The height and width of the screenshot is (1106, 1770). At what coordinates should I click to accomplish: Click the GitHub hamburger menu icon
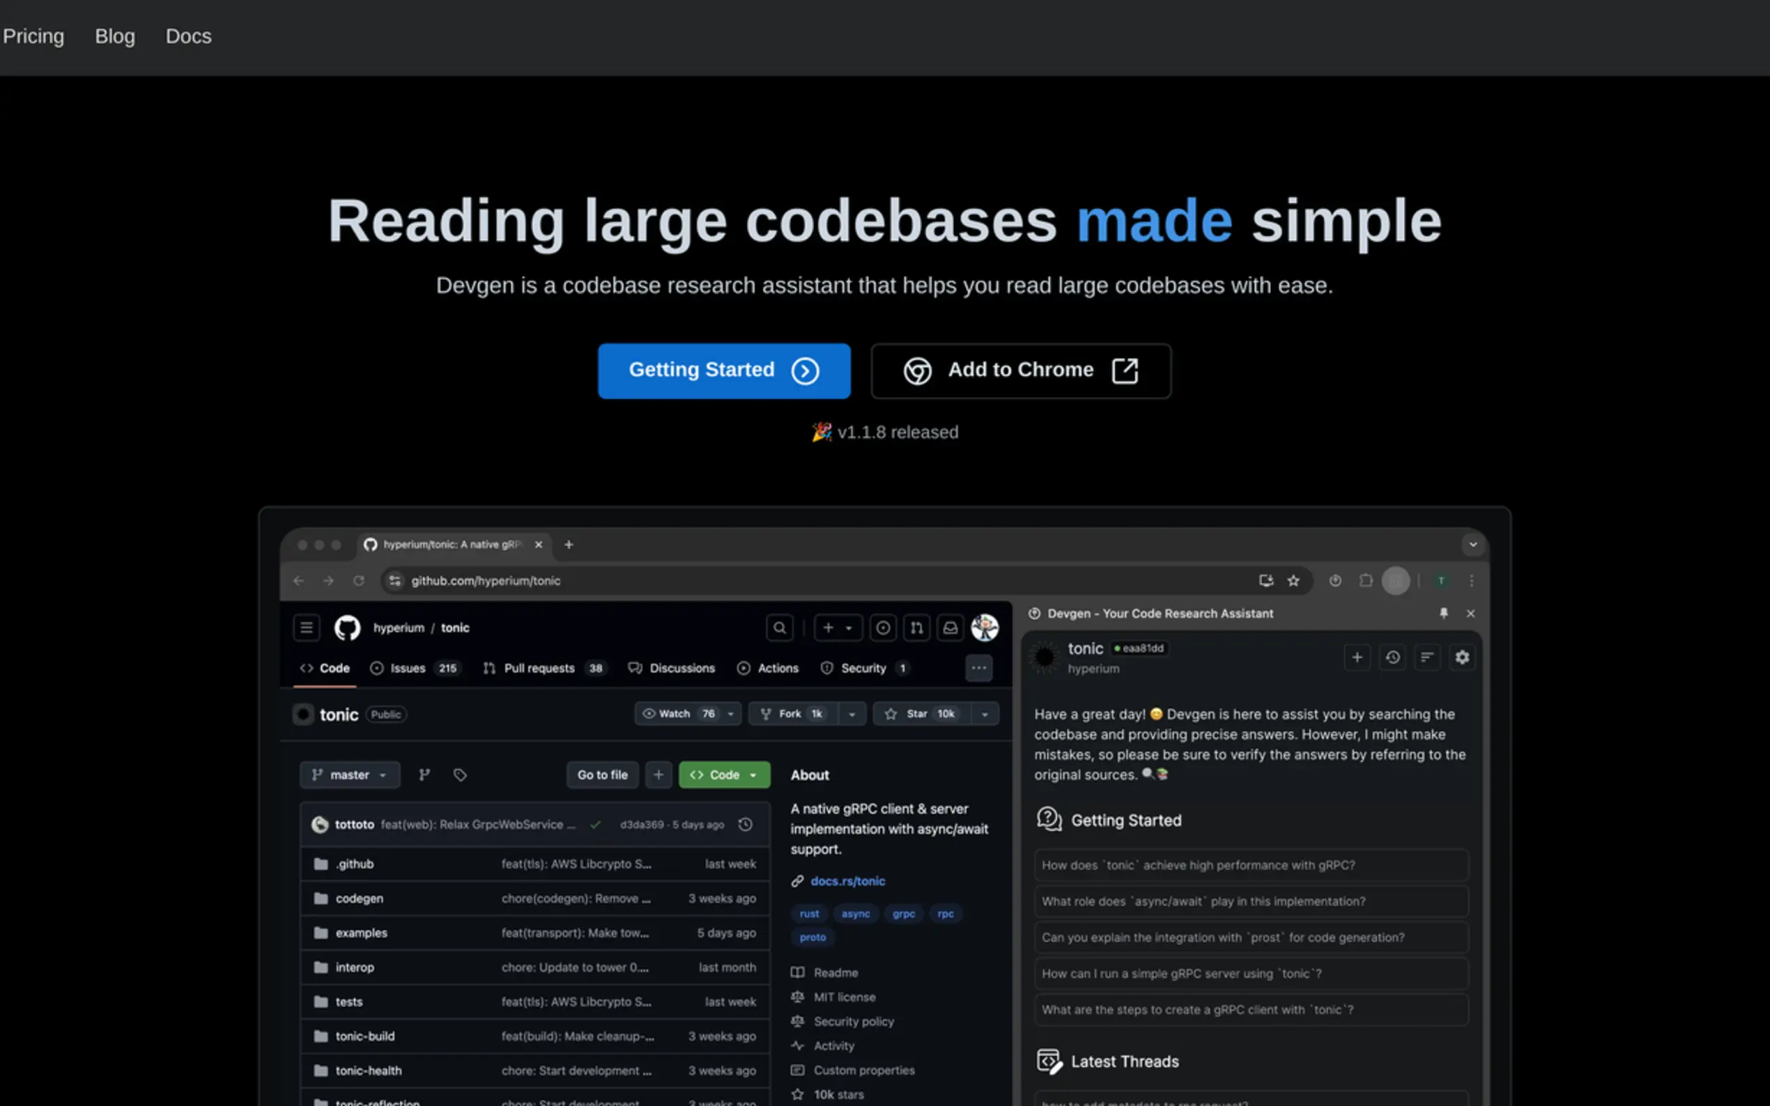tap(306, 628)
